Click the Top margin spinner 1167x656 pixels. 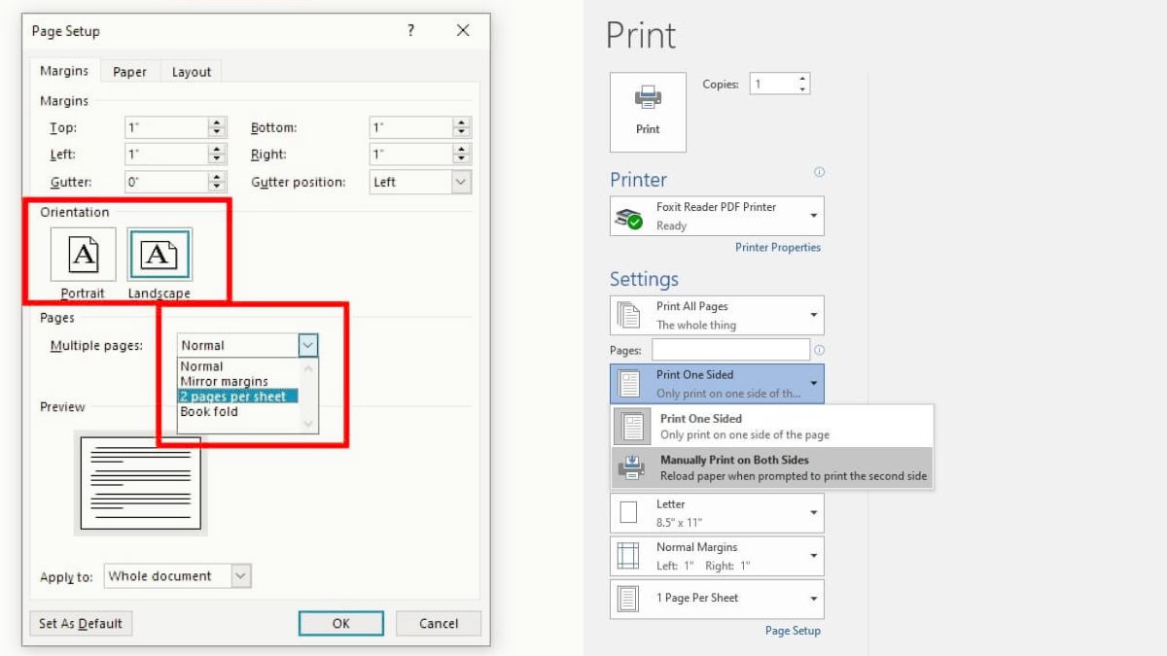217,127
